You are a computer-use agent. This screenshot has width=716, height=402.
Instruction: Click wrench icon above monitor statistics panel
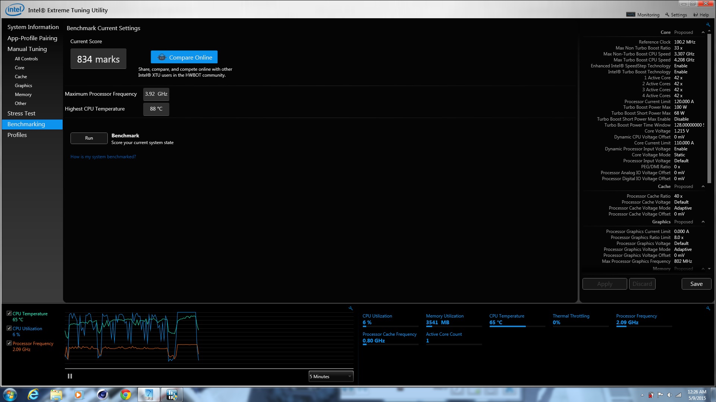pos(708,308)
